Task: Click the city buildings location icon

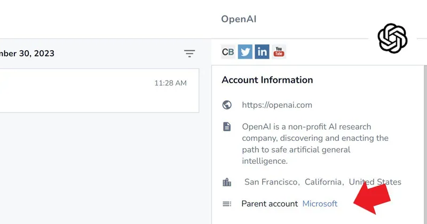Action: (227, 182)
